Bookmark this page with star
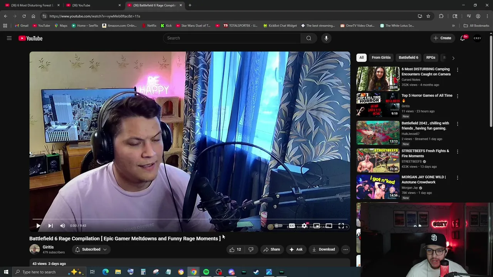493x277 pixels. click(x=428, y=16)
